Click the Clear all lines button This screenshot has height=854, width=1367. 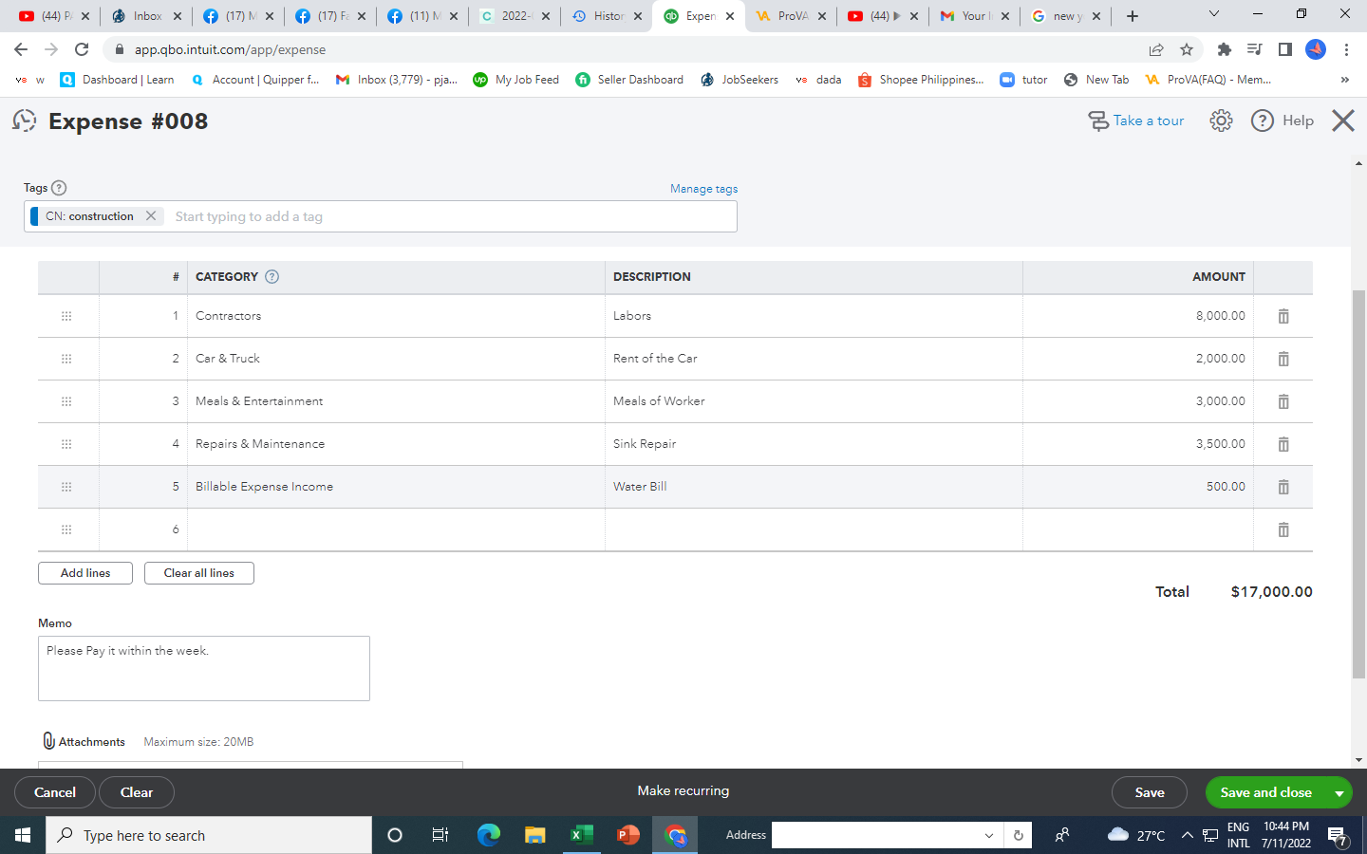coord(199,573)
